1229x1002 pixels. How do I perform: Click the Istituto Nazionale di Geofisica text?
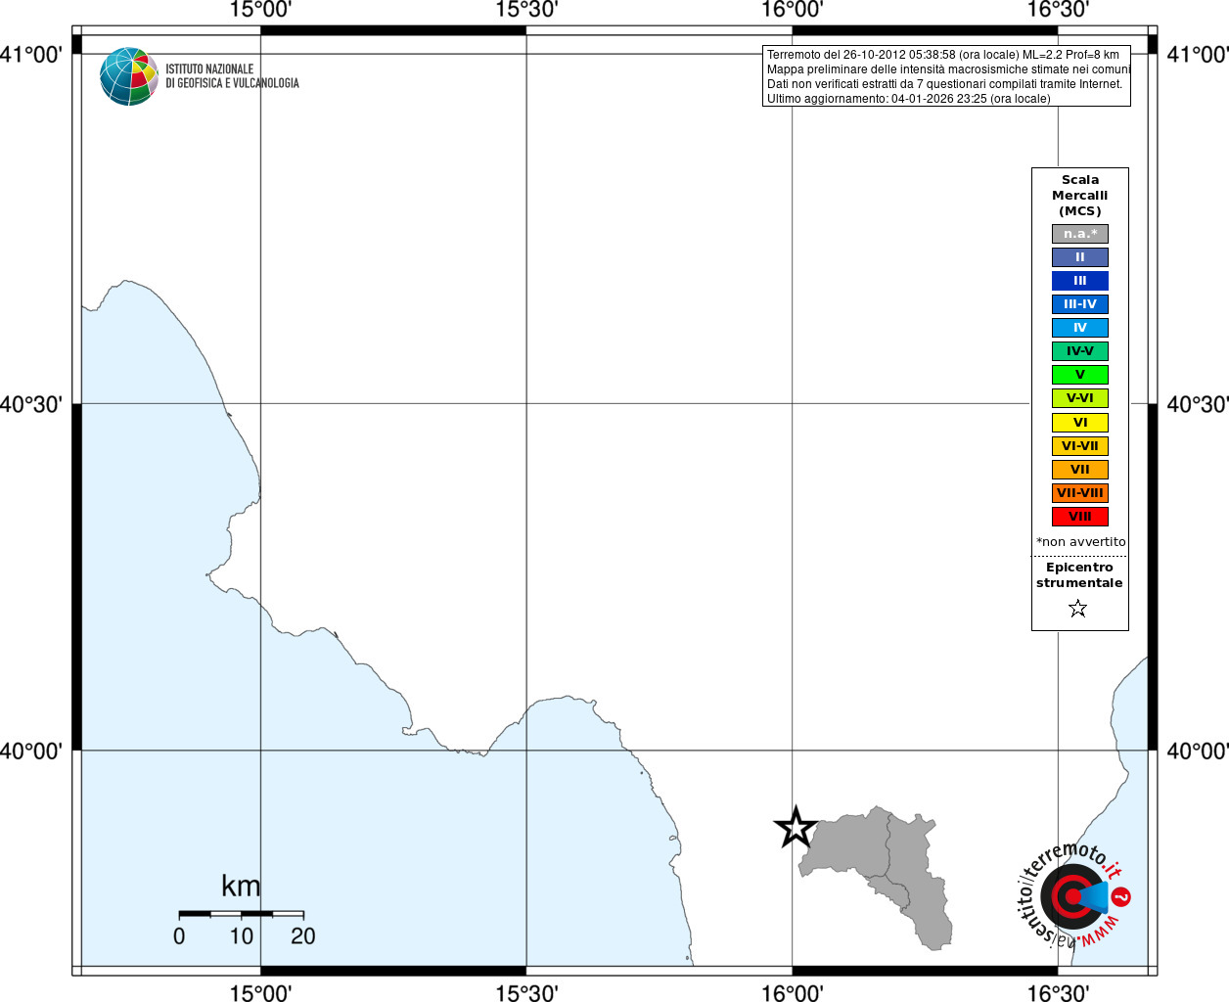232,76
